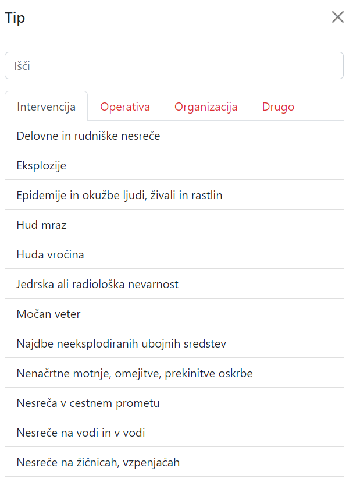Viewport: 353px width, 482px height.
Task: Click the Išči search field
Action: point(174,65)
